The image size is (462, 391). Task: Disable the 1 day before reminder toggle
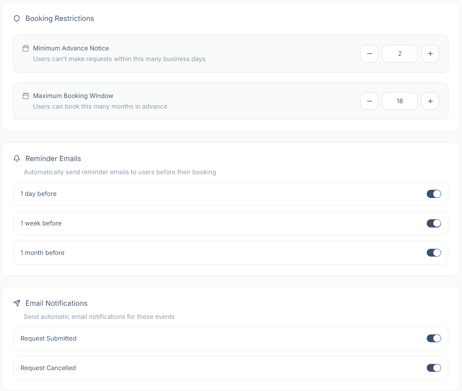pyautogui.click(x=434, y=194)
